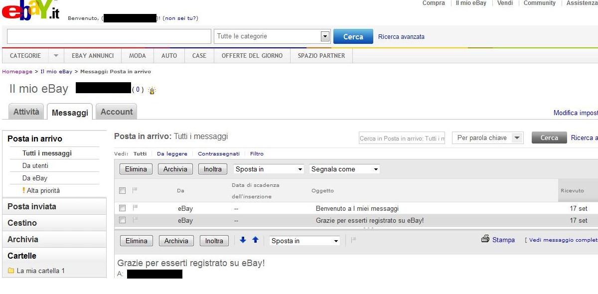
Task: Click the flag icon in the preview toolbar
Action: 353,240
